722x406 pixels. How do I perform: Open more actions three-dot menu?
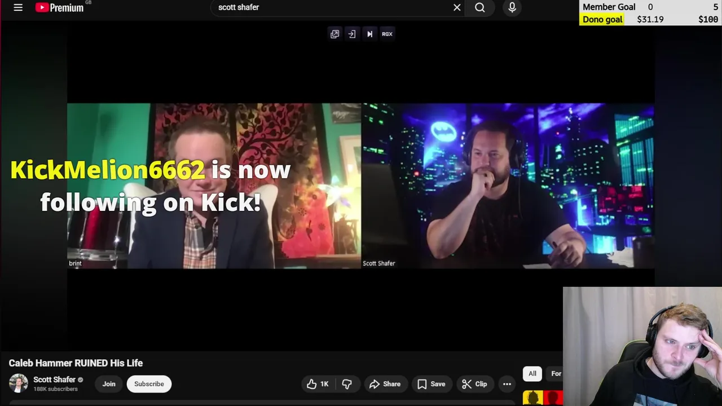(507, 384)
